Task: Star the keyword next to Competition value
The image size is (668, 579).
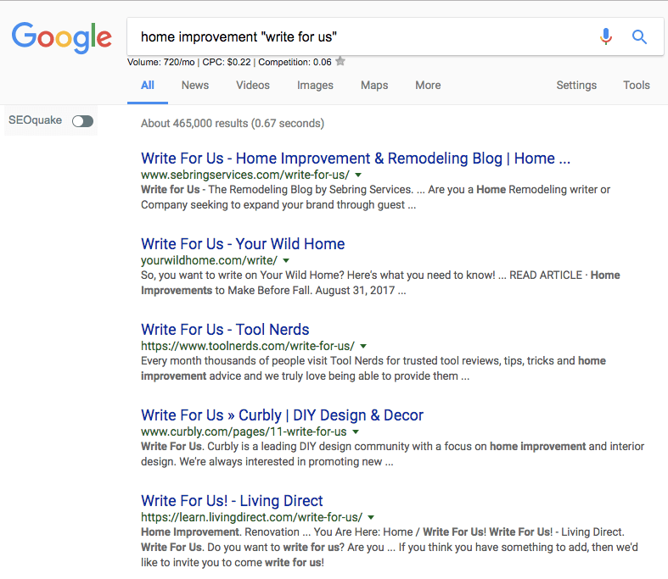Action: click(340, 62)
